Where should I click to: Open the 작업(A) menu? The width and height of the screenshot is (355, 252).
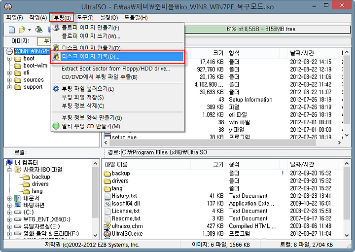[x=38, y=17]
